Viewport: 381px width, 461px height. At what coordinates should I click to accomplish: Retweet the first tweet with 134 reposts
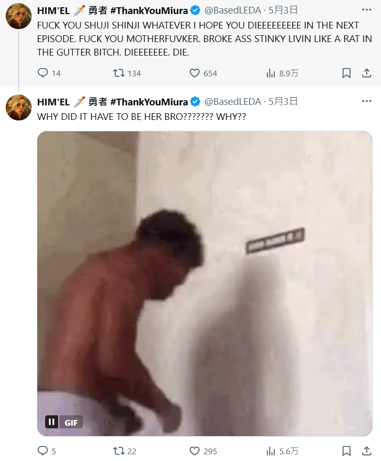pyautogui.click(x=127, y=73)
